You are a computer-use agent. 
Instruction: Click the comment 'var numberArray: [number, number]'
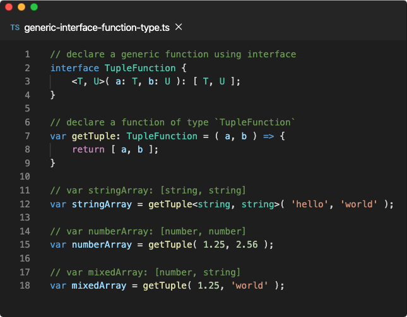(x=148, y=231)
